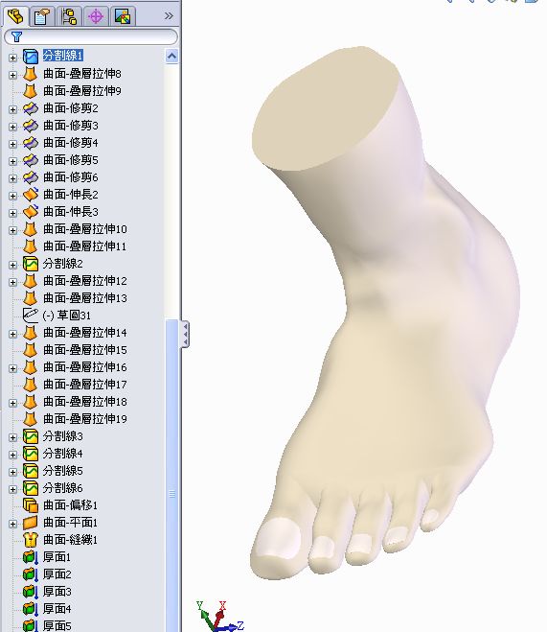Viewport: 547px width, 632px height.
Task: Collapse the panel with splitter handle
Action: 185,334
